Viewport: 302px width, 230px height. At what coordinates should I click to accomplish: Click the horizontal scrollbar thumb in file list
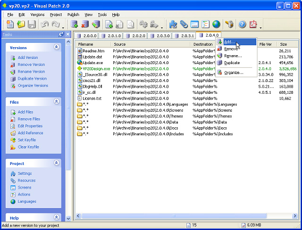[174, 216]
